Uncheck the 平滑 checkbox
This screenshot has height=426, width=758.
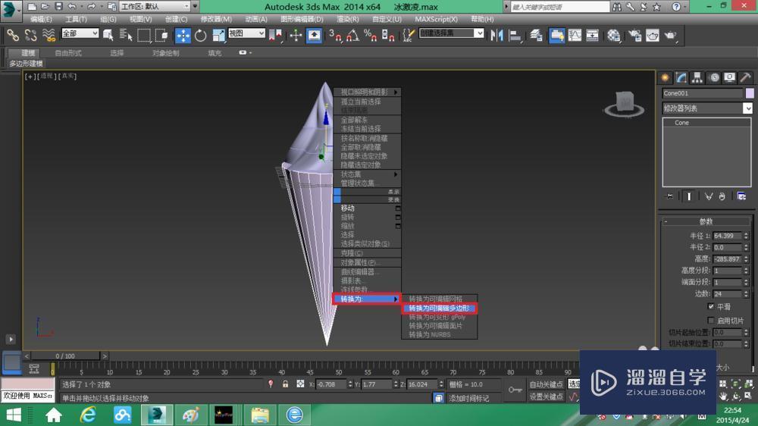click(711, 306)
